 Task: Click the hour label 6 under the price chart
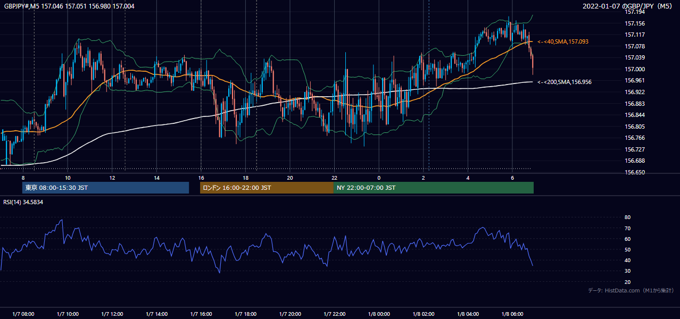click(512, 178)
